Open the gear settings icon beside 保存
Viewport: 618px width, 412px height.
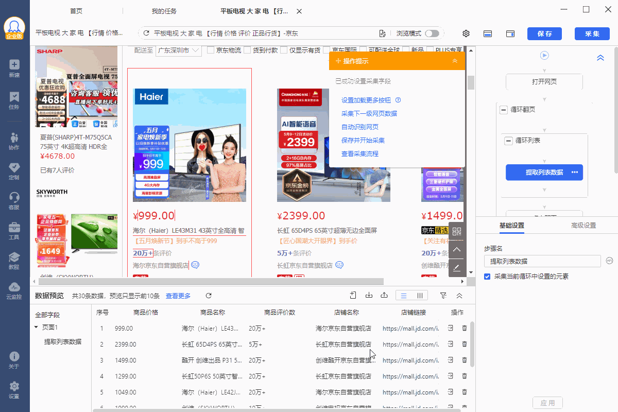[x=466, y=33]
